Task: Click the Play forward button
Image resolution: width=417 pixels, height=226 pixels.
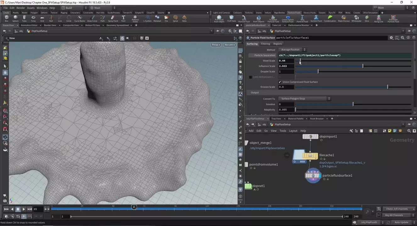Action: pyautogui.click(x=24, y=209)
